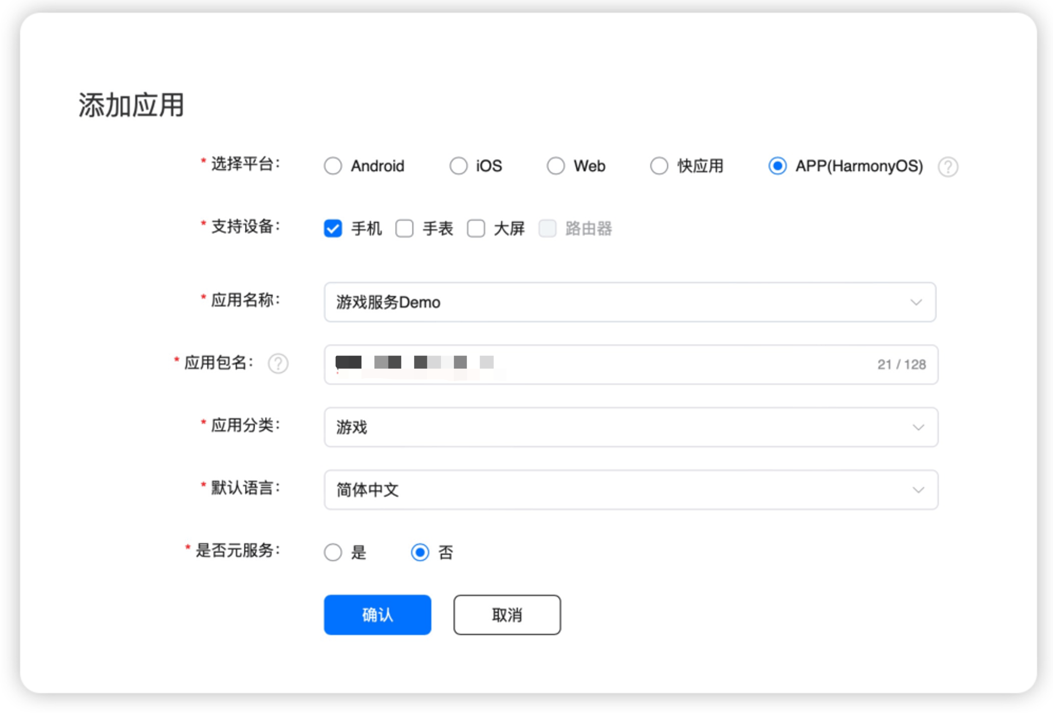Select 否 for 是否元服务

tap(420, 552)
